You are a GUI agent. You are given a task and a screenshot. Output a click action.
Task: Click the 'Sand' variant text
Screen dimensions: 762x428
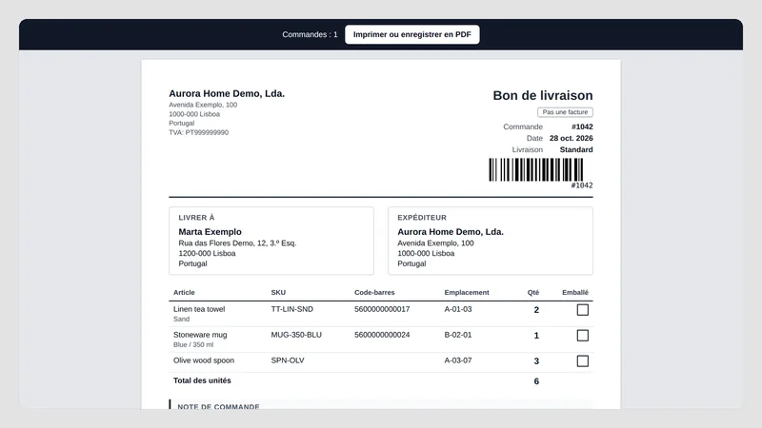point(181,319)
